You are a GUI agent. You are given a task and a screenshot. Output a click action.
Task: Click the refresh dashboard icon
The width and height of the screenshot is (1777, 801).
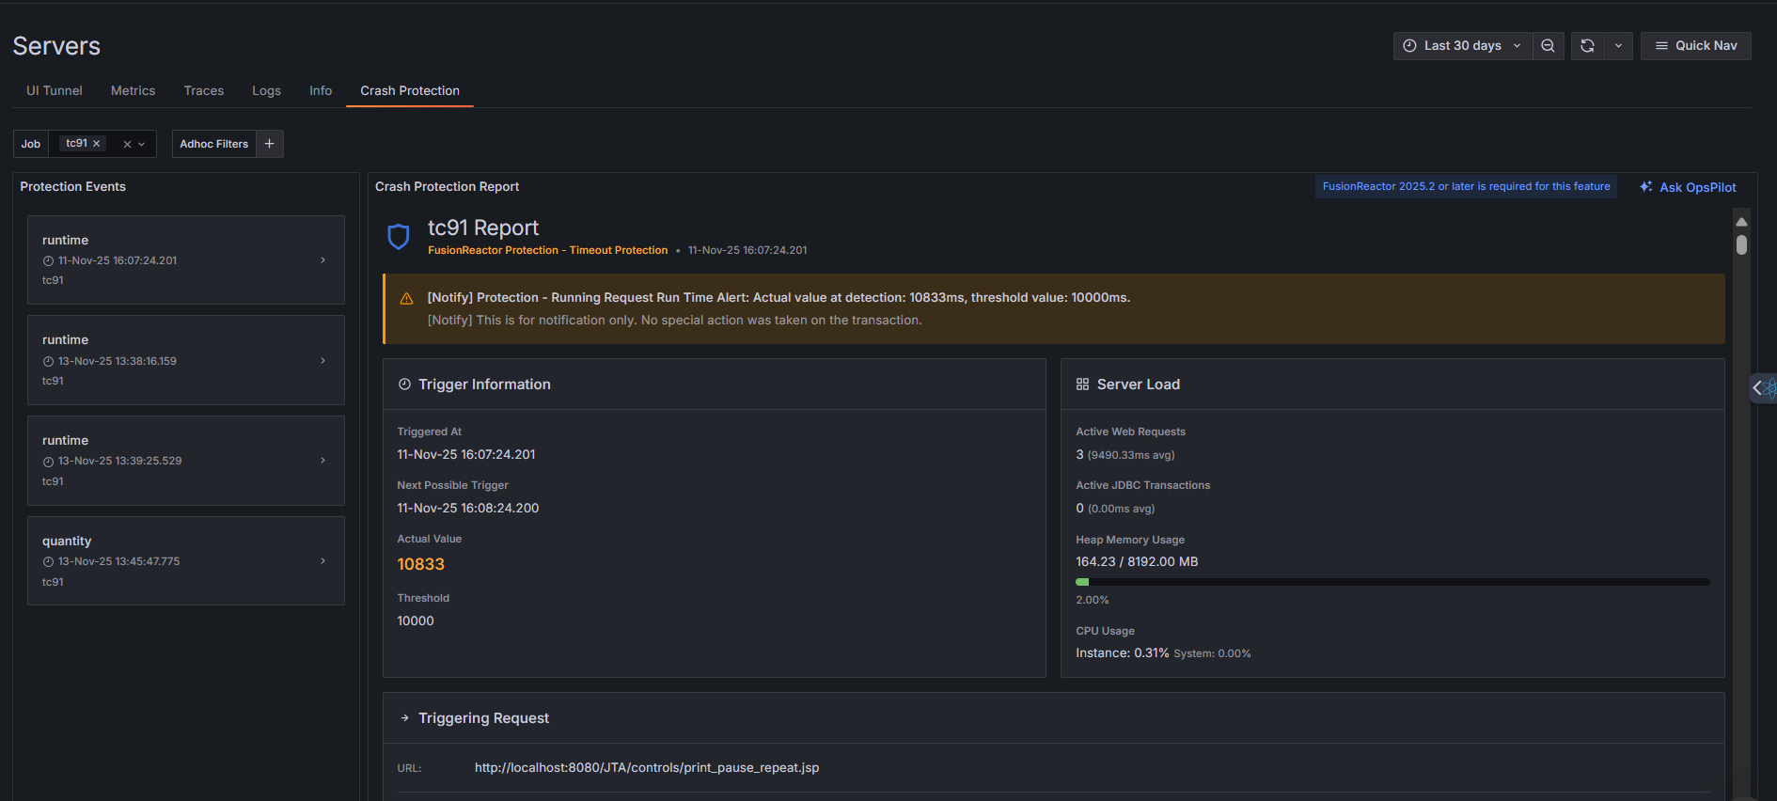(1587, 46)
